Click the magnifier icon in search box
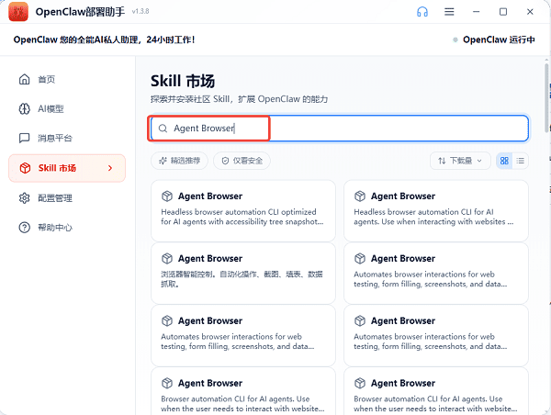This screenshot has width=551, height=415. (163, 129)
